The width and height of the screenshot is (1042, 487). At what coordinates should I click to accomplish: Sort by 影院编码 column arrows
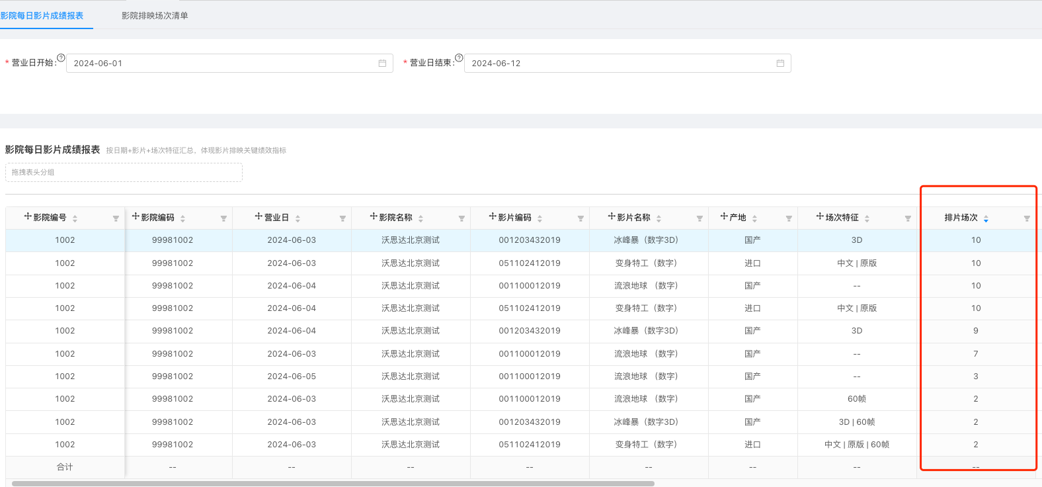[x=182, y=218]
